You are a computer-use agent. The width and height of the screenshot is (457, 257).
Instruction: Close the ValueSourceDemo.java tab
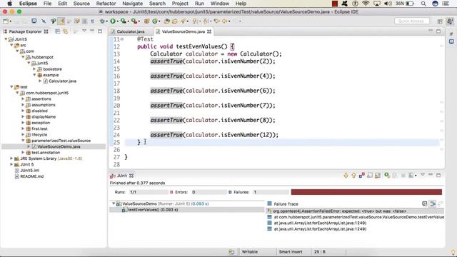209,31
